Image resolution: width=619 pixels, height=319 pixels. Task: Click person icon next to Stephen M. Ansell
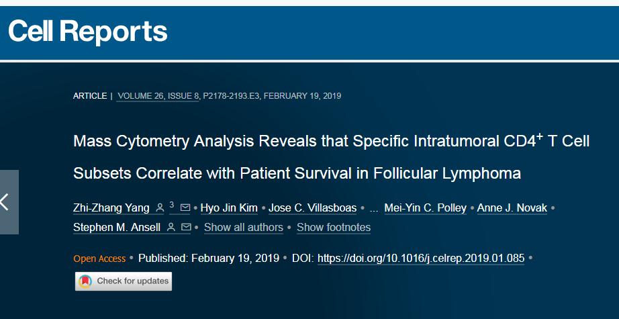(171, 228)
